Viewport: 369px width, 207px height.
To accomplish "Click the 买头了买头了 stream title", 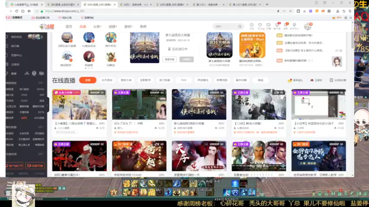I will coord(129,123).
